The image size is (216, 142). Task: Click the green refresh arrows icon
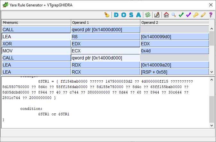pyautogui.click(x=148, y=15)
